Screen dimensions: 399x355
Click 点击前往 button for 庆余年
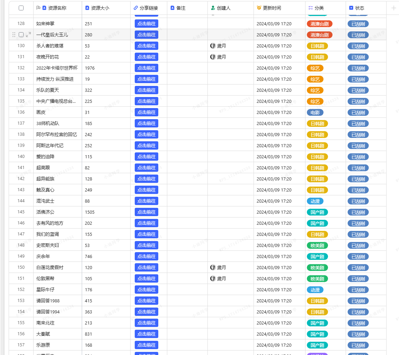[x=146, y=256]
